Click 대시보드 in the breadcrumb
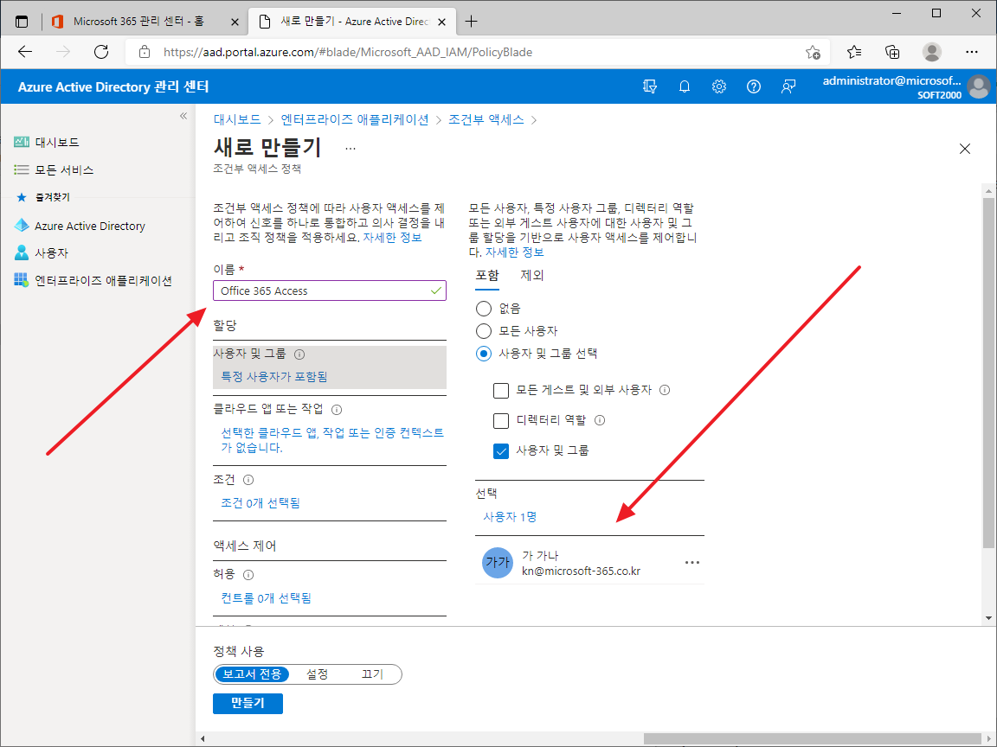Image resolution: width=997 pixels, height=747 pixels. (x=237, y=119)
